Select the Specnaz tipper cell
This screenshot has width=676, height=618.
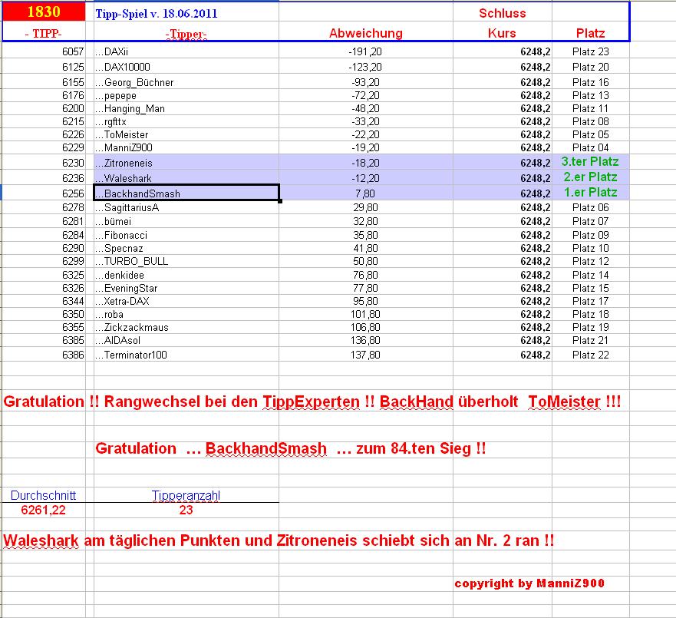[x=186, y=248]
